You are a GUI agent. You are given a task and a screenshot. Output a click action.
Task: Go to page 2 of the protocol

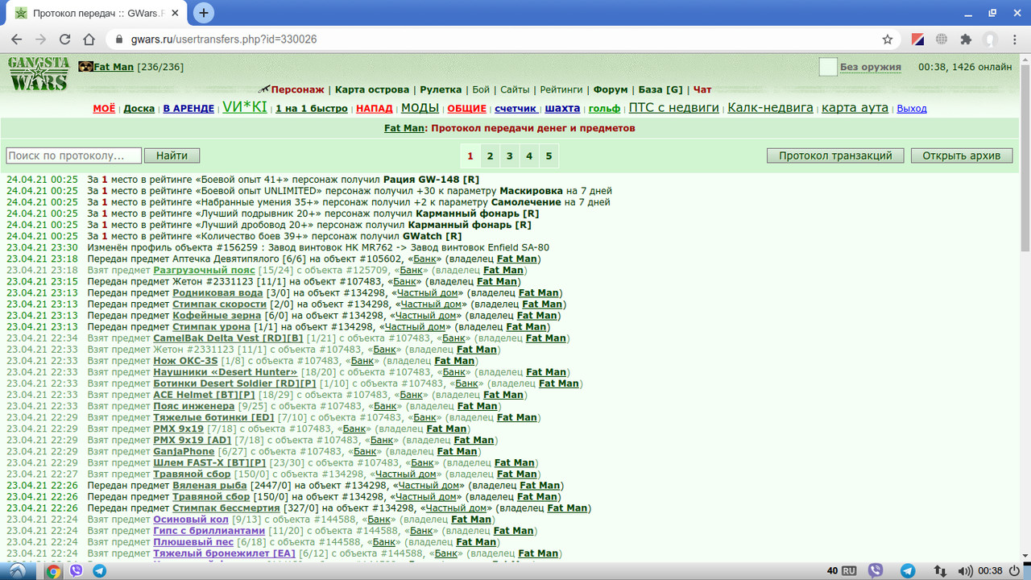coord(490,155)
